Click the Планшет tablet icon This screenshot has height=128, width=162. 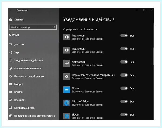[x=11, y=100]
